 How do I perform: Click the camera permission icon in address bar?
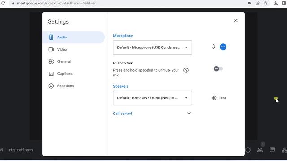[x=249, y=3]
